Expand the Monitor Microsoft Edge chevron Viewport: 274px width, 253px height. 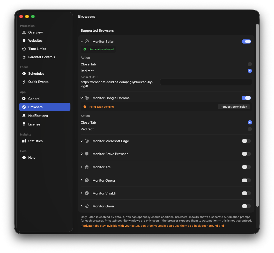81,141
